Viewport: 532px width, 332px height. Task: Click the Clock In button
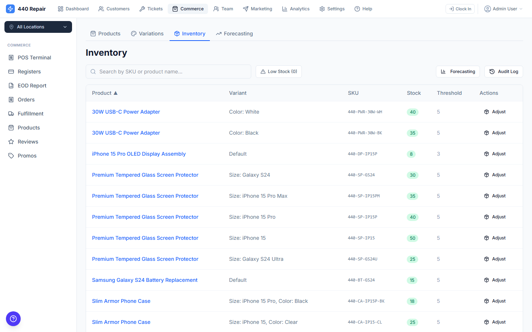point(460,8)
